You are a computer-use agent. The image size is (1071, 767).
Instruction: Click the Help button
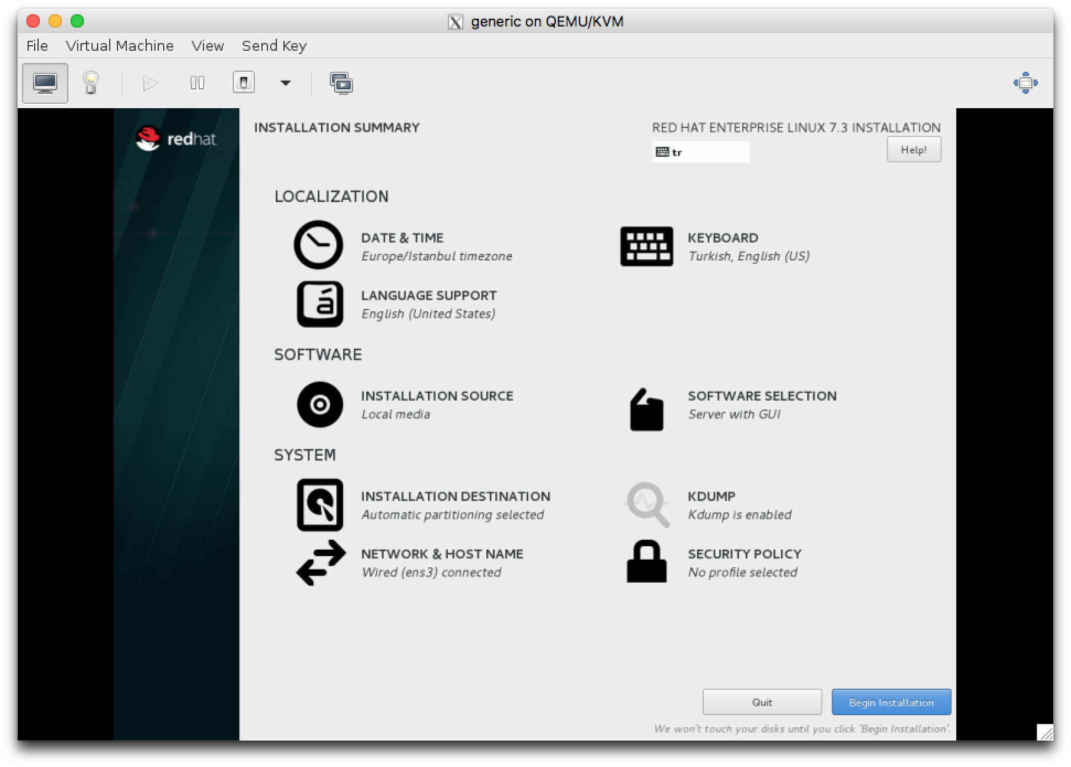coord(913,150)
